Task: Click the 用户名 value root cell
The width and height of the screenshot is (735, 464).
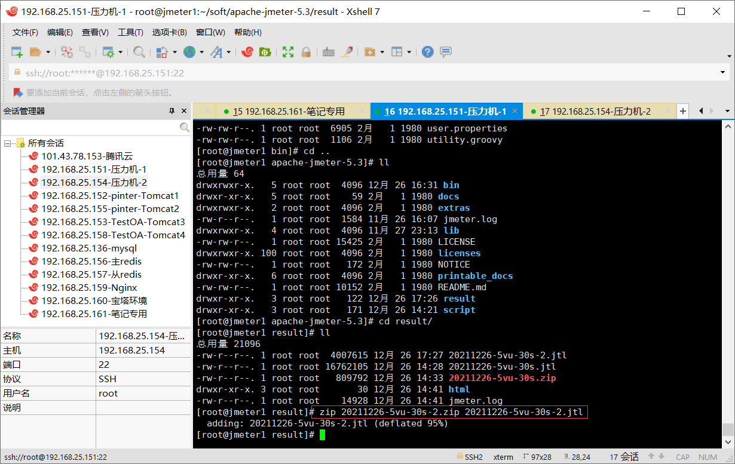Action: [x=143, y=394]
